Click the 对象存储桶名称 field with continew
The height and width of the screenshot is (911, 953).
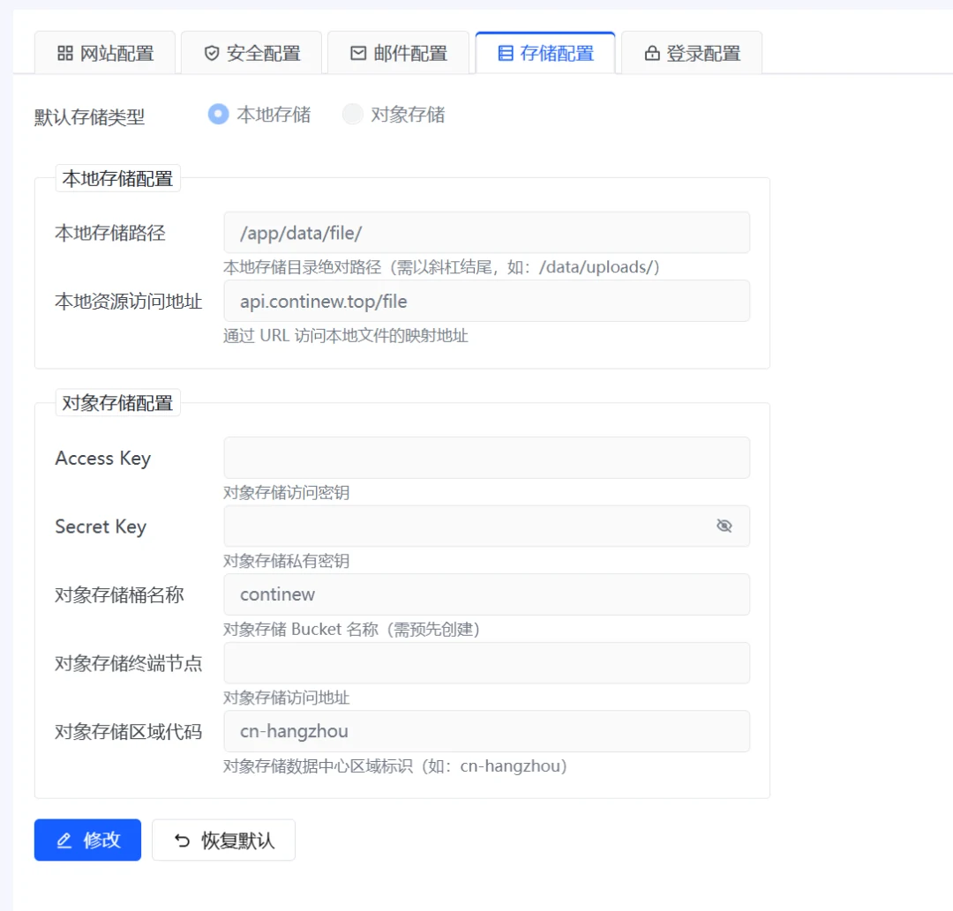487,594
